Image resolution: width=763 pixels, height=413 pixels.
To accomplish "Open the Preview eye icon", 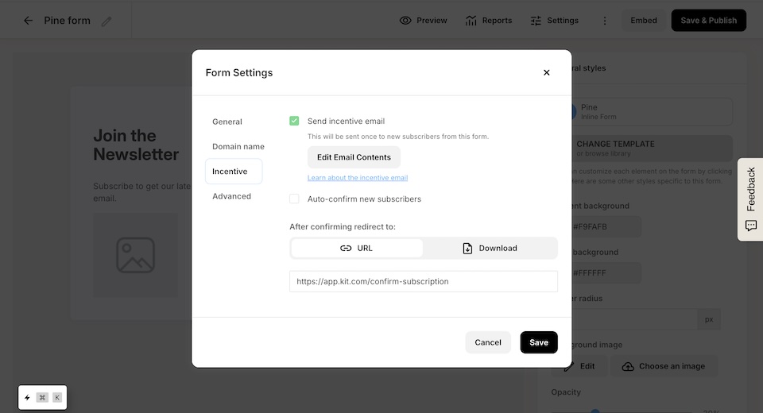I will pos(405,21).
